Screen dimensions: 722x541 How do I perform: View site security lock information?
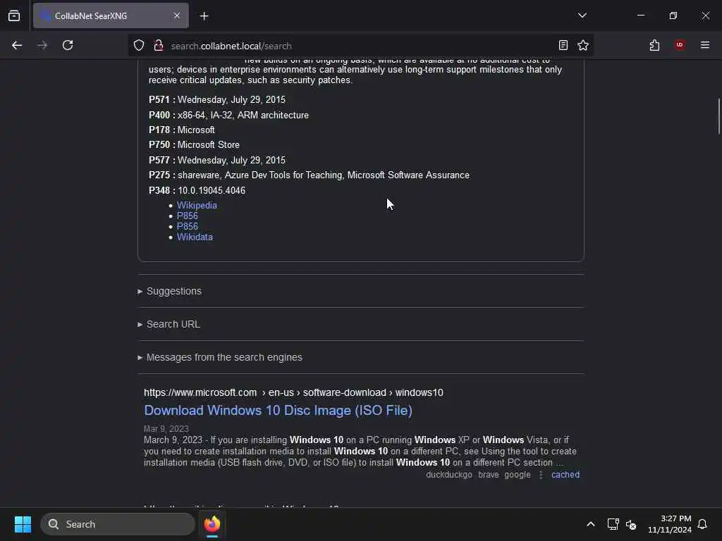pyautogui.click(x=159, y=45)
